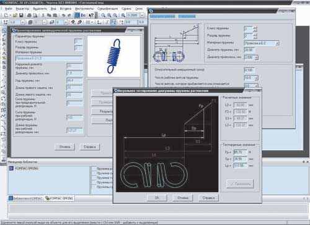Open the Файл menu

(9, 9)
